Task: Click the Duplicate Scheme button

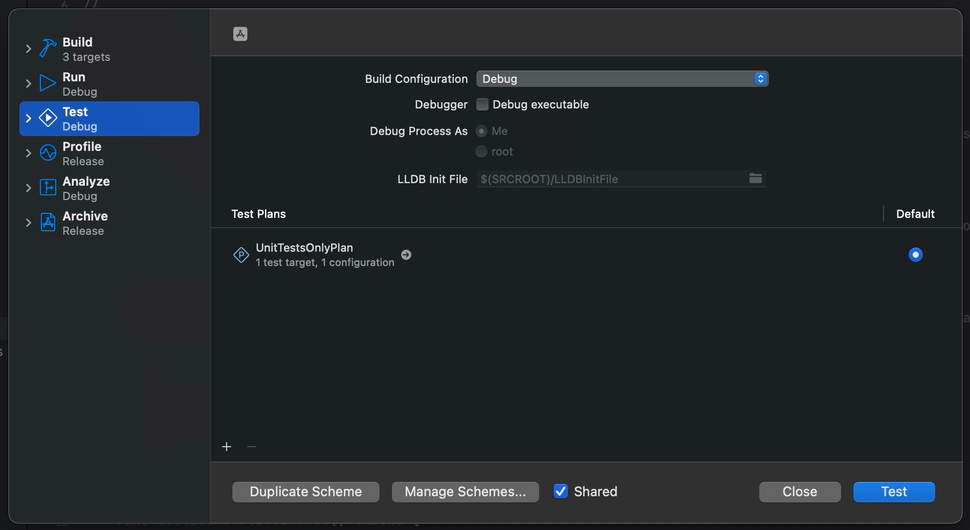Action: pos(305,492)
